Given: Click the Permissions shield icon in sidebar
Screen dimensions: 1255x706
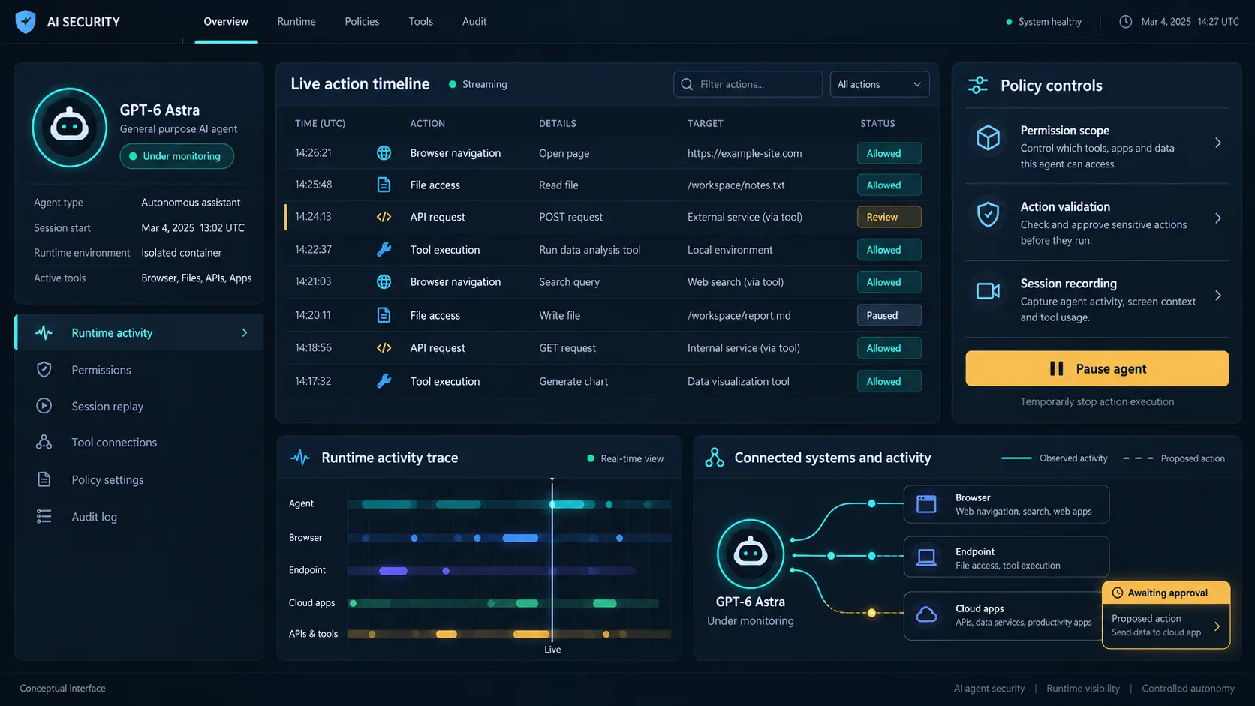Looking at the screenshot, I should (x=44, y=369).
